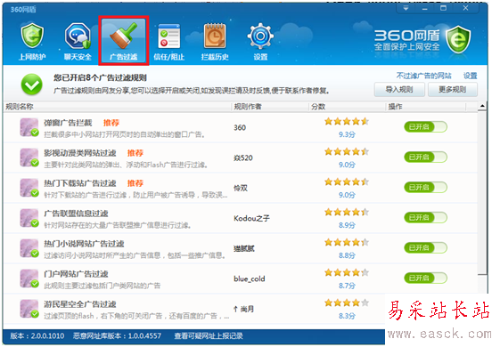Click 推荐 tag beside 影视动漫类网站过滤
The height and width of the screenshot is (347, 492).
[135, 153]
